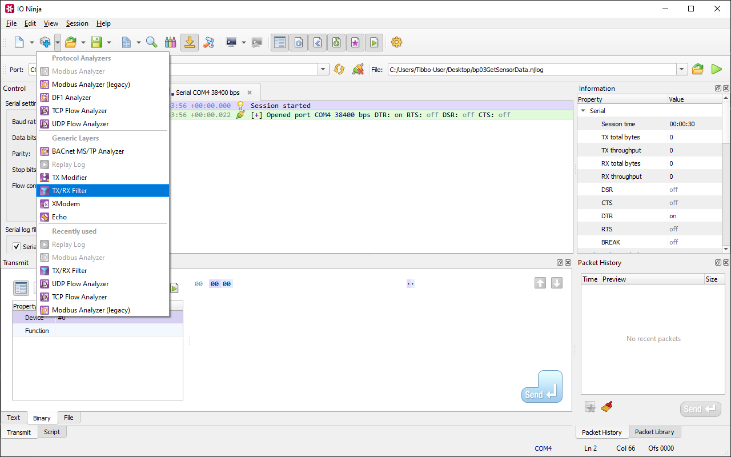Image resolution: width=731 pixels, height=457 pixels.
Task: Open the New Session dropdown arrow
Action: coord(32,42)
